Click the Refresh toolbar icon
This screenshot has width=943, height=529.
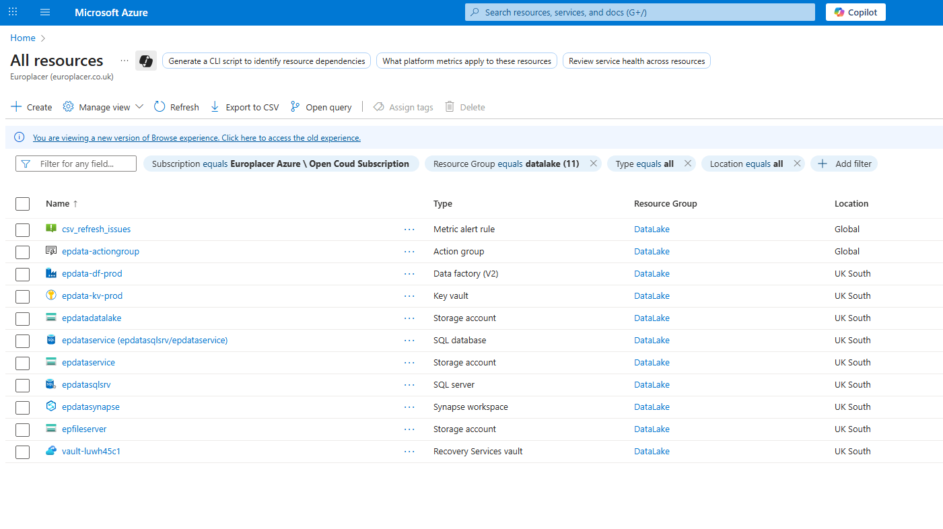(x=160, y=106)
